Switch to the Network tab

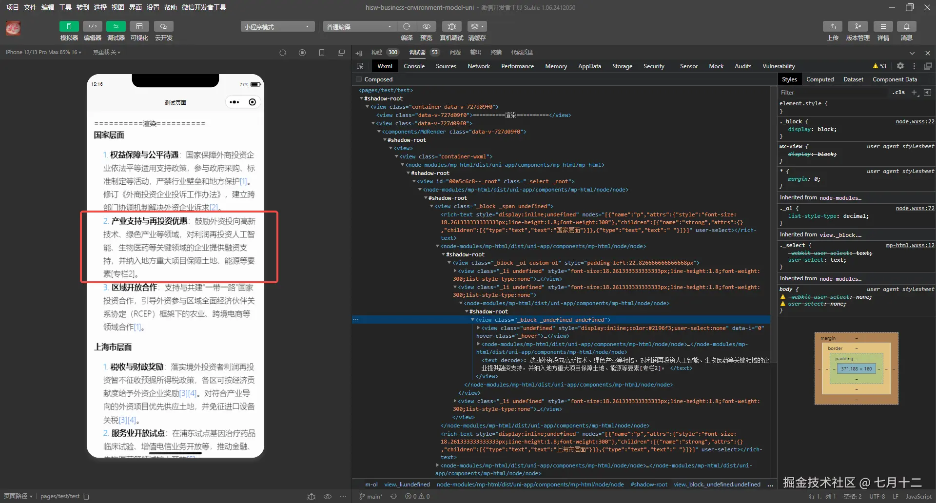pyautogui.click(x=478, y=66)
